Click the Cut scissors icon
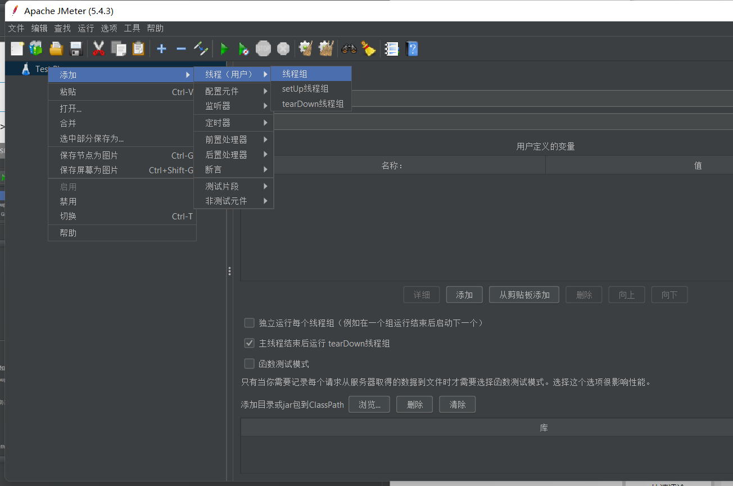The height and width of the screenshot is (486, 733). tap(99, 49)
